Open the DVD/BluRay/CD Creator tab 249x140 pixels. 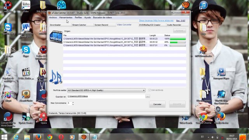(152, 25)
